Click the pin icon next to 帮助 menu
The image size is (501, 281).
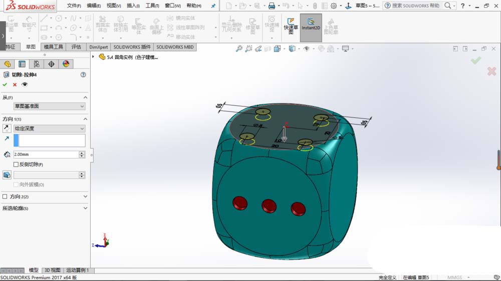[x=213, y=5]
